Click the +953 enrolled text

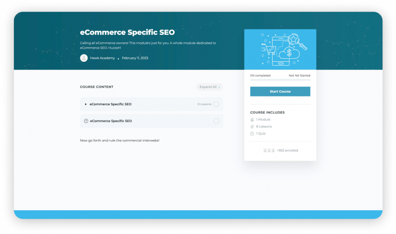[287, 151]
